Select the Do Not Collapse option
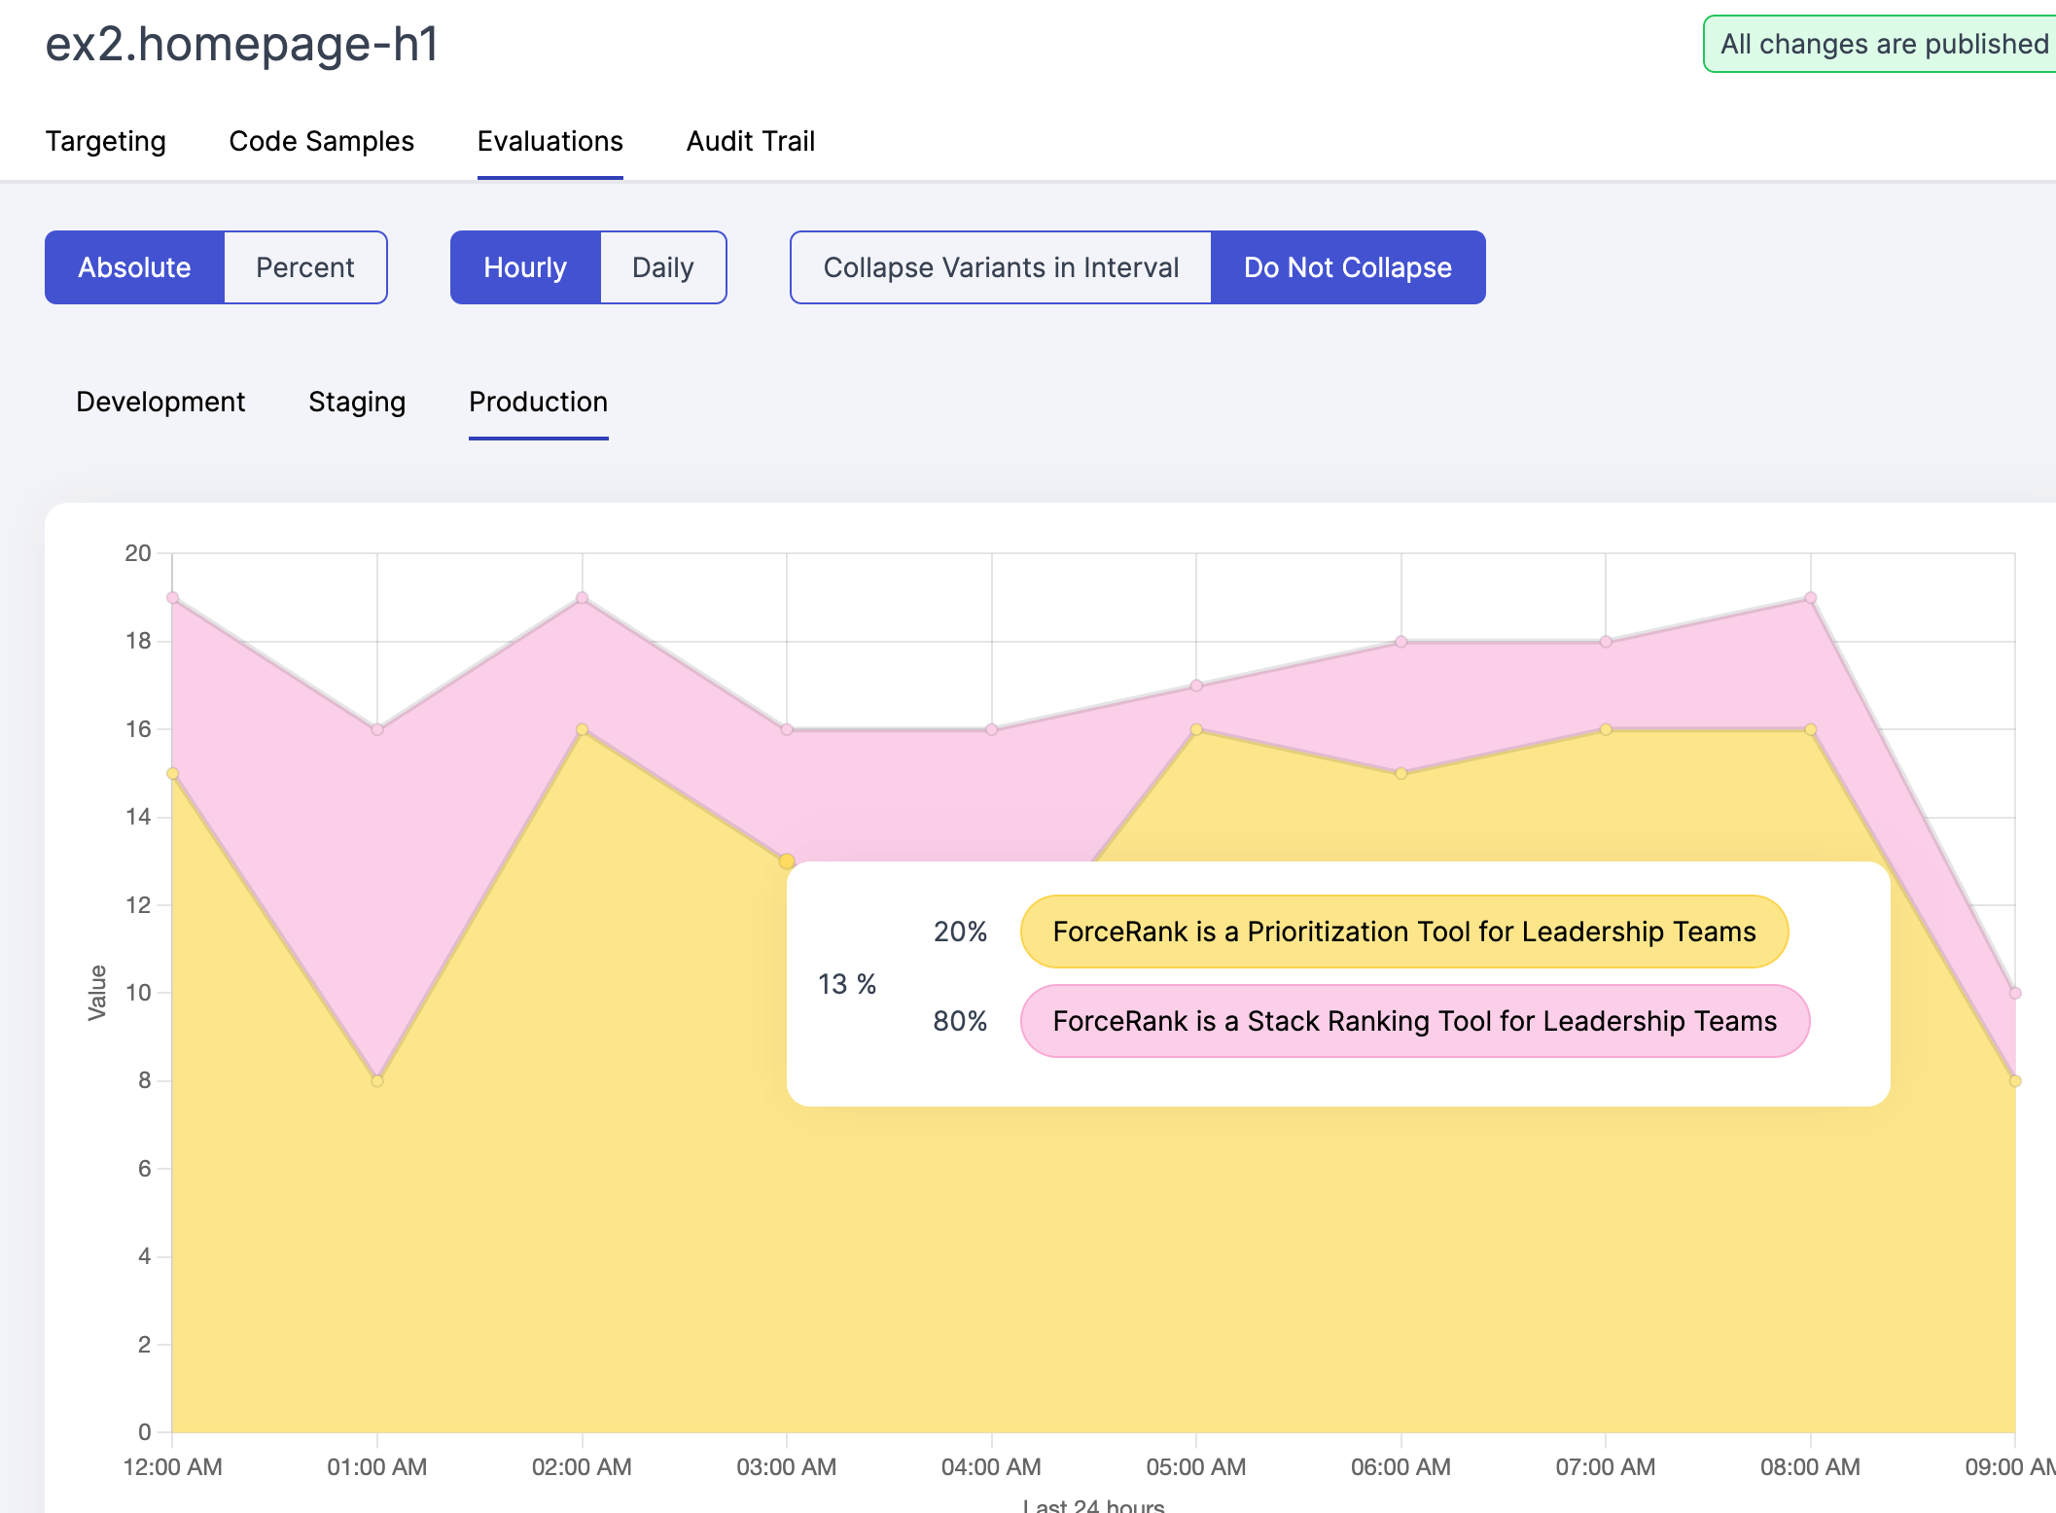This screenshot has width=2056, height=1513. [x=1348, y=267]
